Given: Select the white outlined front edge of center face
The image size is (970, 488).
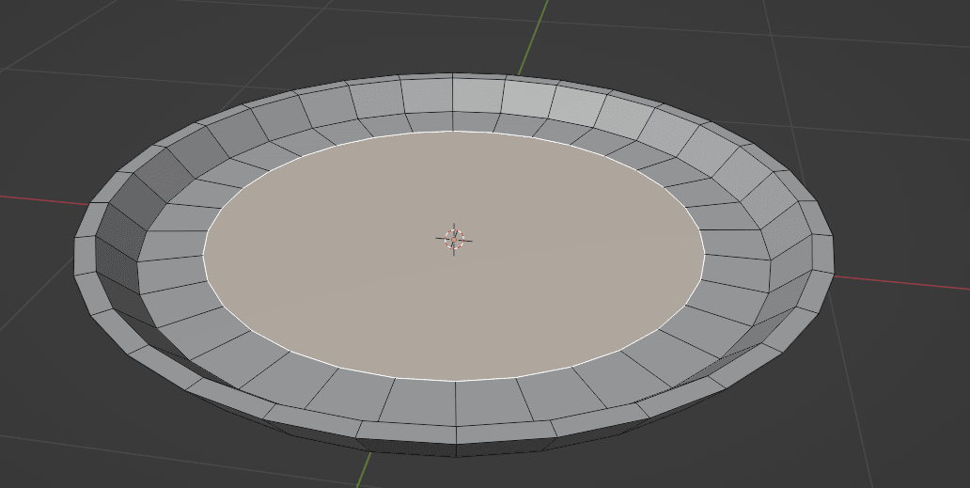Looking at the screenshot, I should pyautogui.click(x=456, y=381).
